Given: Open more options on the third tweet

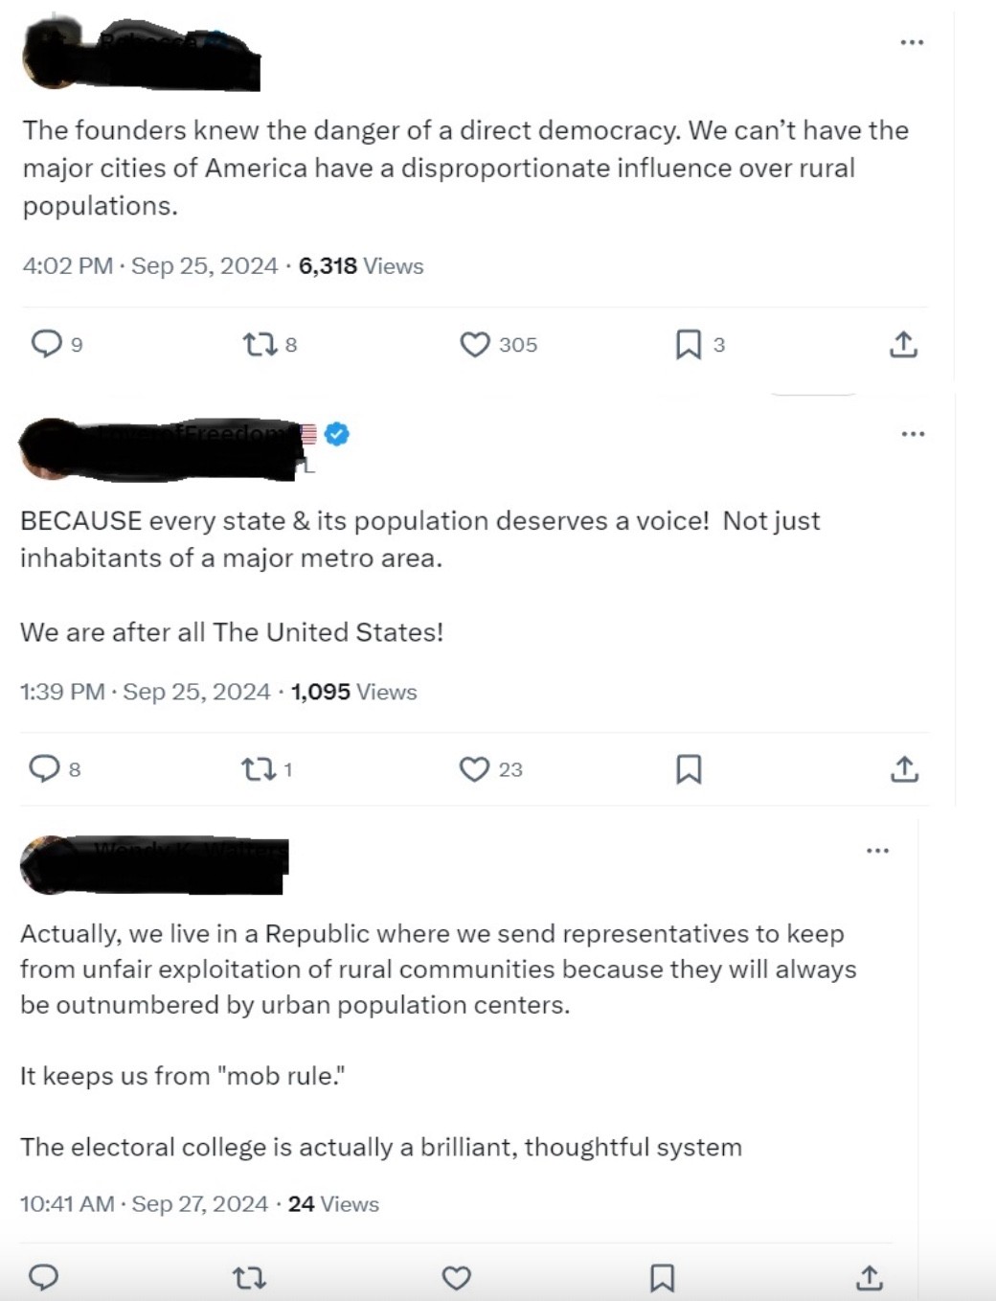Looking at the screenshot, I should pyautogui.click(x=877, y=851).
